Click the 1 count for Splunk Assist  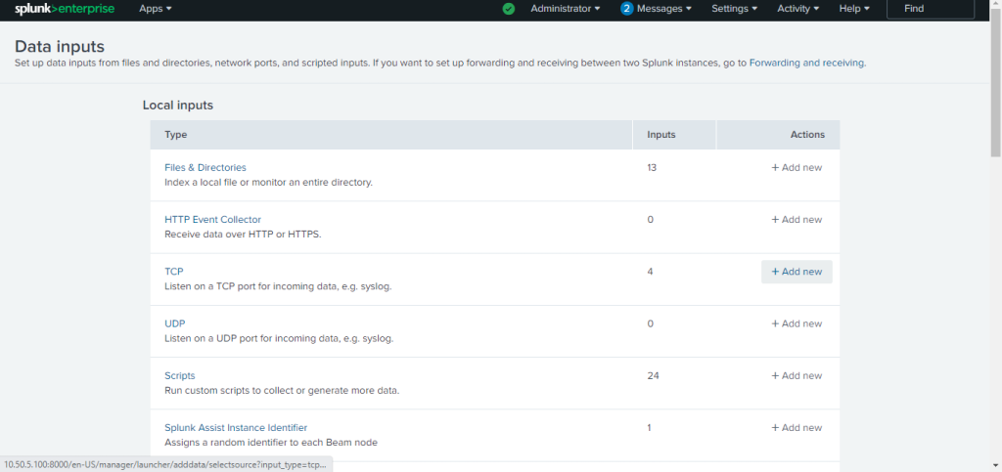point(650,427)
